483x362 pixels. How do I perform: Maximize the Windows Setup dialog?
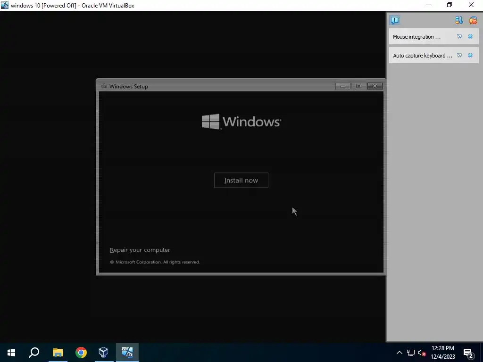tap(358, 86)
